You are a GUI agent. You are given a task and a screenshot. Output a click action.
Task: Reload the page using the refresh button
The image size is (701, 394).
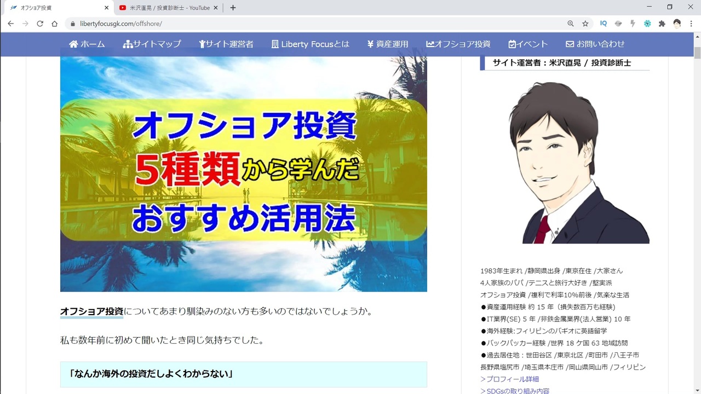(x=39, y=24)
